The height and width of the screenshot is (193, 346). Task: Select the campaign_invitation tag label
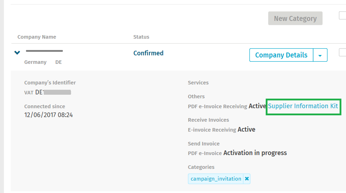click(216, 179)
